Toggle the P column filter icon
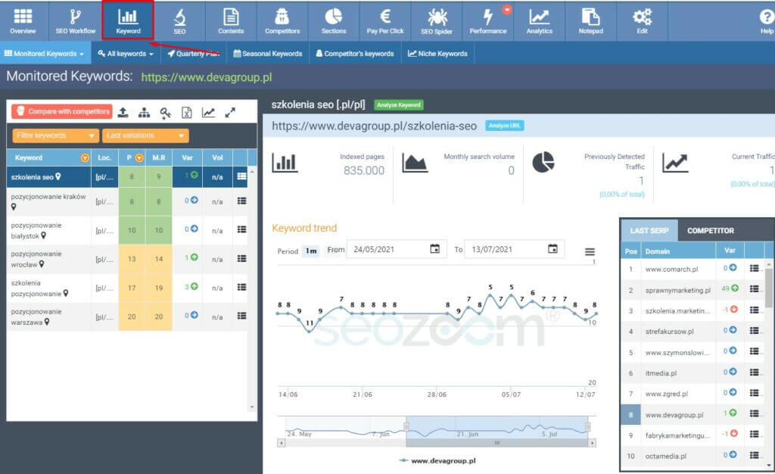 (139, 158)
